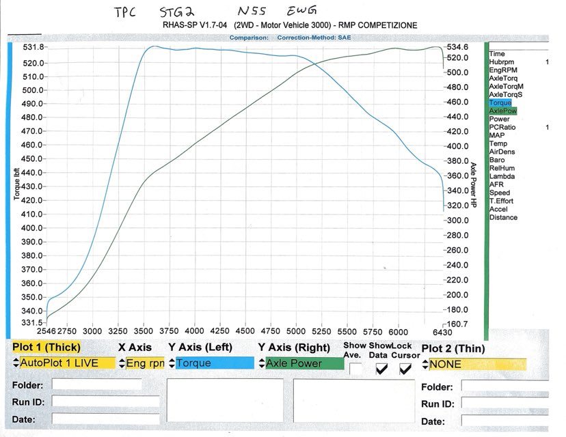
Task: Select Lambda in the channel list
Action: click(502, 177)
